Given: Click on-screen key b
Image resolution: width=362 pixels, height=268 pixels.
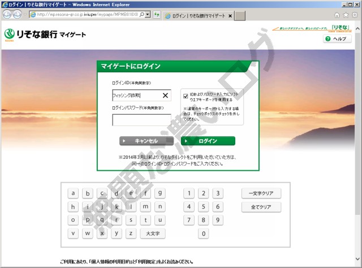Looking at the screenshot, I should 88,193.
